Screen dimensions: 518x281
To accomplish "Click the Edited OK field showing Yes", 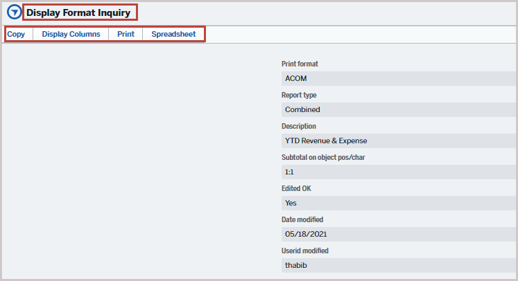I will 398,203.
